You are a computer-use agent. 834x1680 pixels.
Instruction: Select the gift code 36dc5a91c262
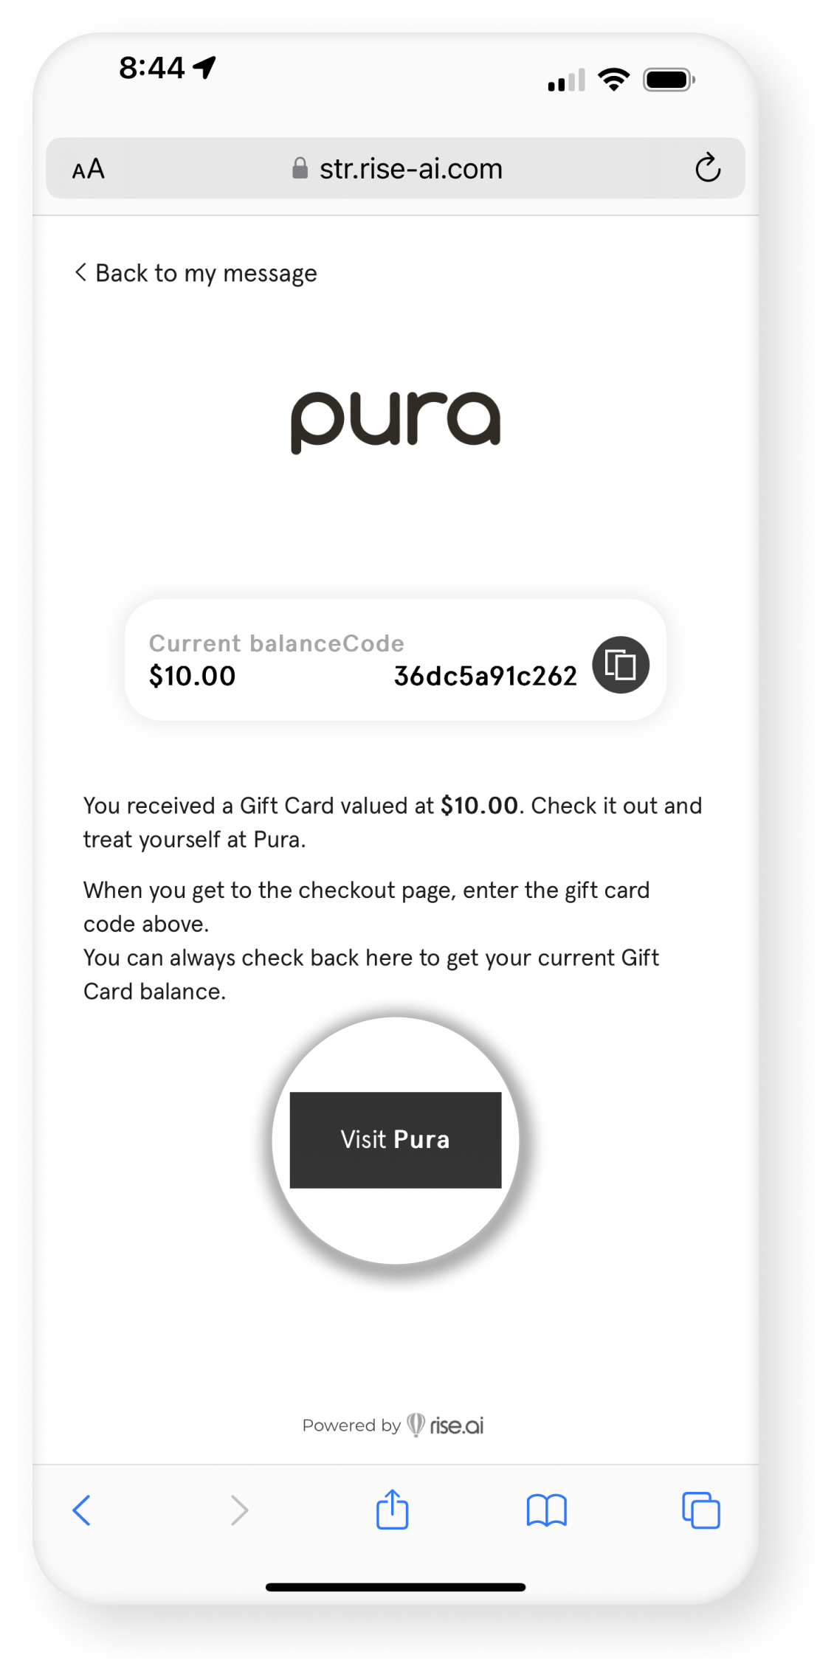click(485, 675)
